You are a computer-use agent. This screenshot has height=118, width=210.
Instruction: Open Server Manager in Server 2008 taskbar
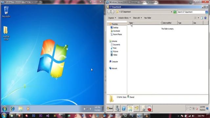[x=117, y=108]
